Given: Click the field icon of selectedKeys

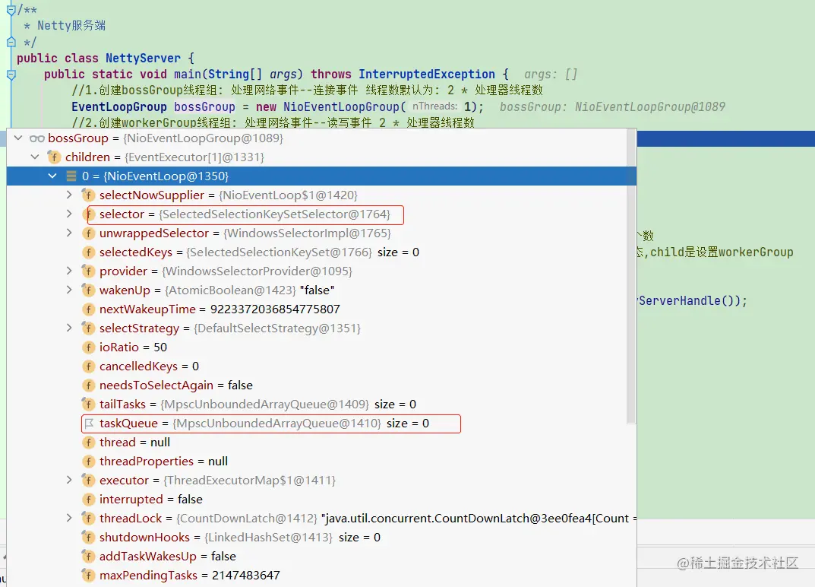Looking at the screenshot, I should click(x=88, y=252).
